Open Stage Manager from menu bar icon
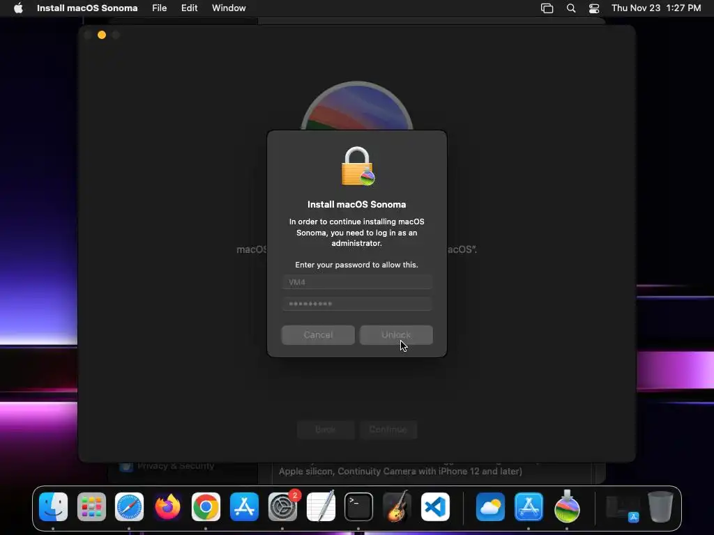714x535 pixels. (x=547, y=8)
